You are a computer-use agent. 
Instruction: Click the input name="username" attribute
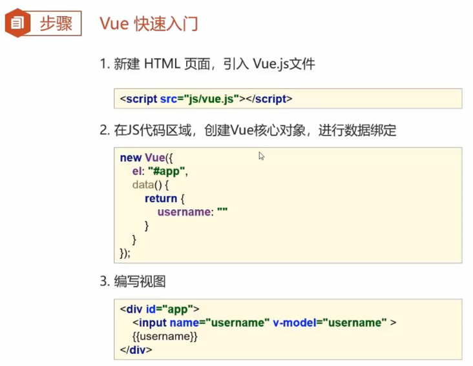(220, 323)
